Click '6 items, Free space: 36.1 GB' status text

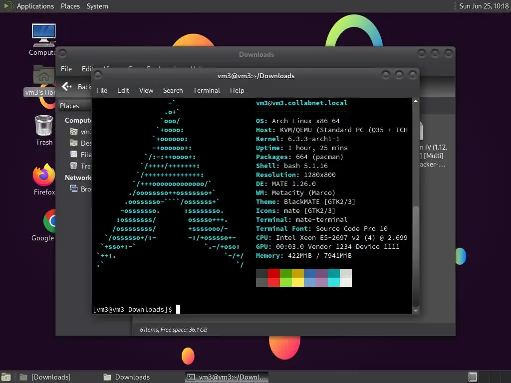(174, 330)
